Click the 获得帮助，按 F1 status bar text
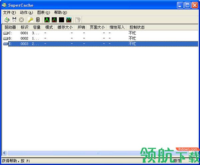 pos(16,161)
